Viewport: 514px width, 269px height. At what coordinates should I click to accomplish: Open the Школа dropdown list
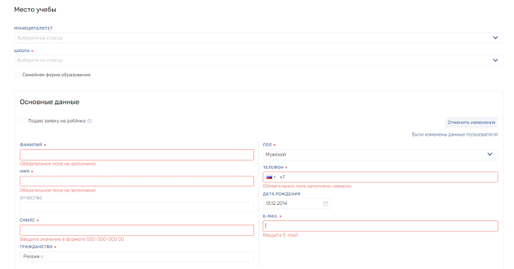click(x=258, y=61)
